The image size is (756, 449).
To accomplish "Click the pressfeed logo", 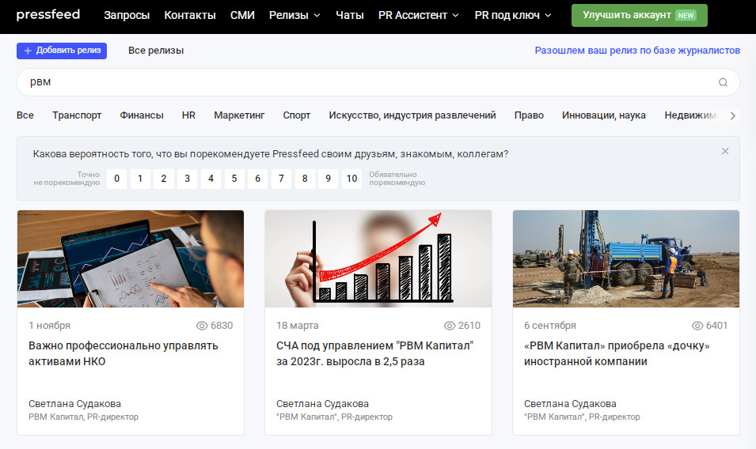I will click(47, 14).
